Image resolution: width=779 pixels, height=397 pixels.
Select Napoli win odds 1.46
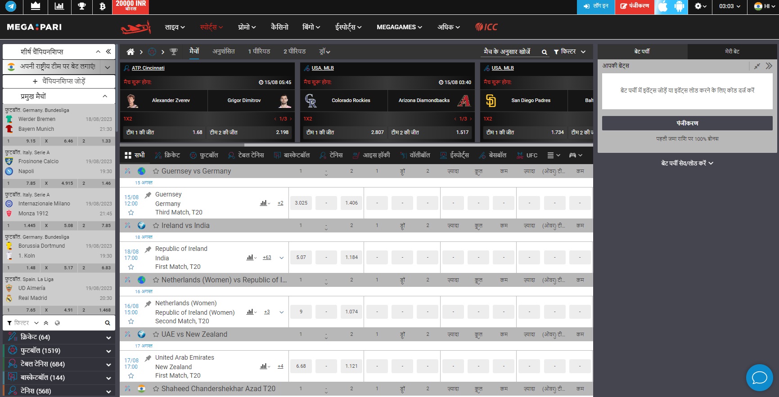[x=97, y=183]
